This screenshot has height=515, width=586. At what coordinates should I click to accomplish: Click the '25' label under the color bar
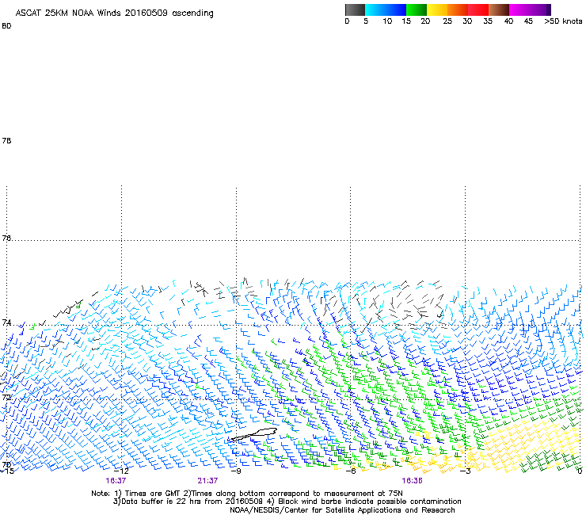[447, 21]
